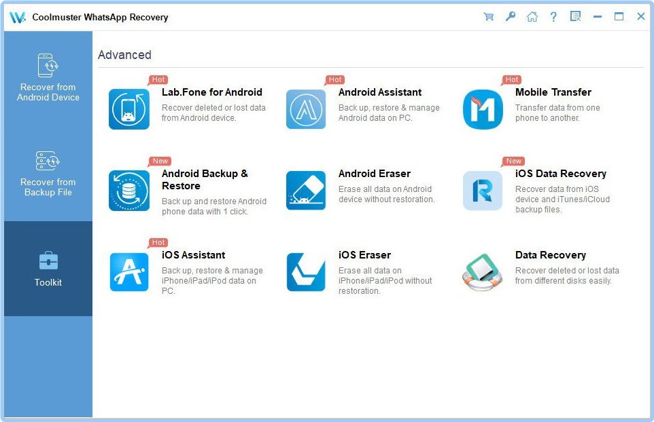Click Hot badge above Lab.Fone for Android

[x=158, y=79]
